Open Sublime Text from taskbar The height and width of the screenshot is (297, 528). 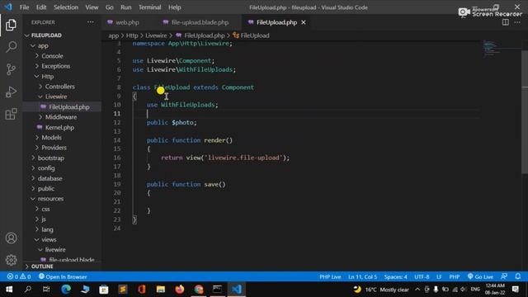123,290
